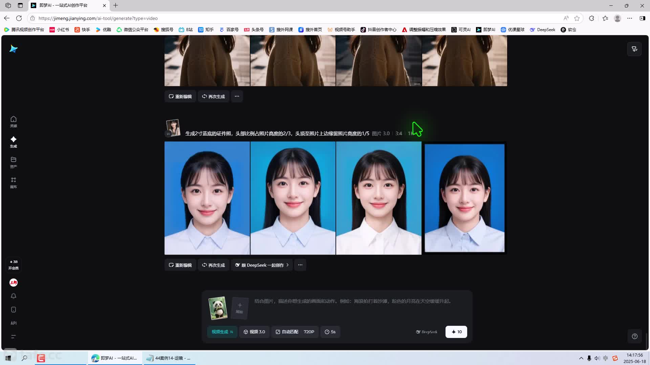Click the mobile app phone icon
The width and height of the screenshot is (650, 365).
[x=14, y=310]
